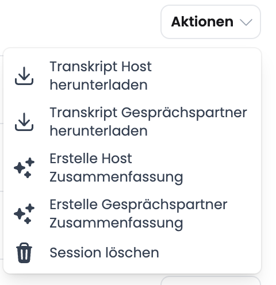Generate the host summary
This screenshot has height=285, width=276.
click(x=132, y=168)
